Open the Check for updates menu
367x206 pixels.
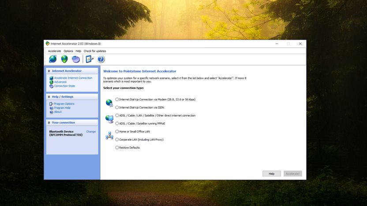tap(95, 51)
